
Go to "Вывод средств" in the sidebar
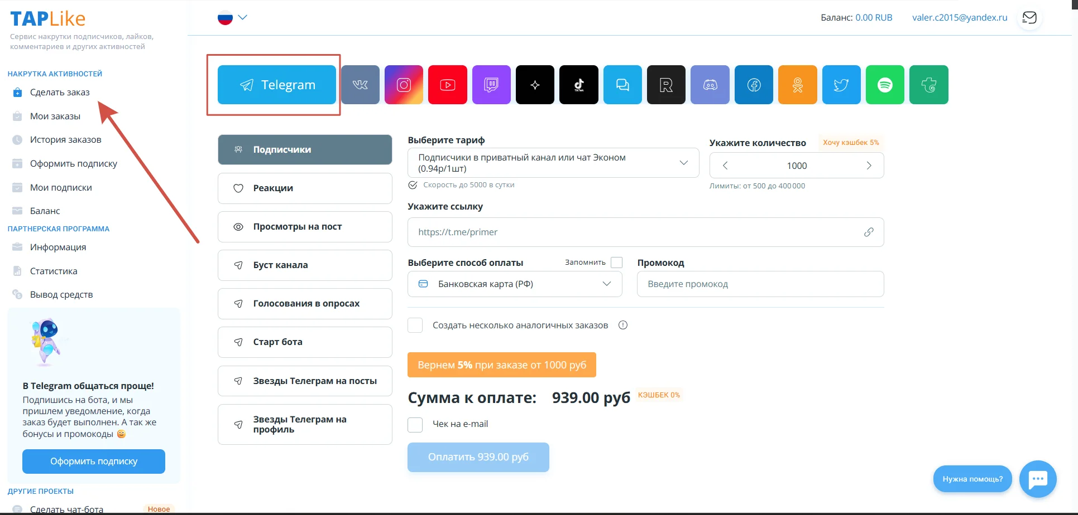[61, 295]
